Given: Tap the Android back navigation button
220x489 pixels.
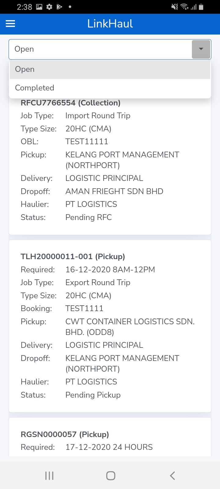Looking at the screenshot, I should pos(172,476).
